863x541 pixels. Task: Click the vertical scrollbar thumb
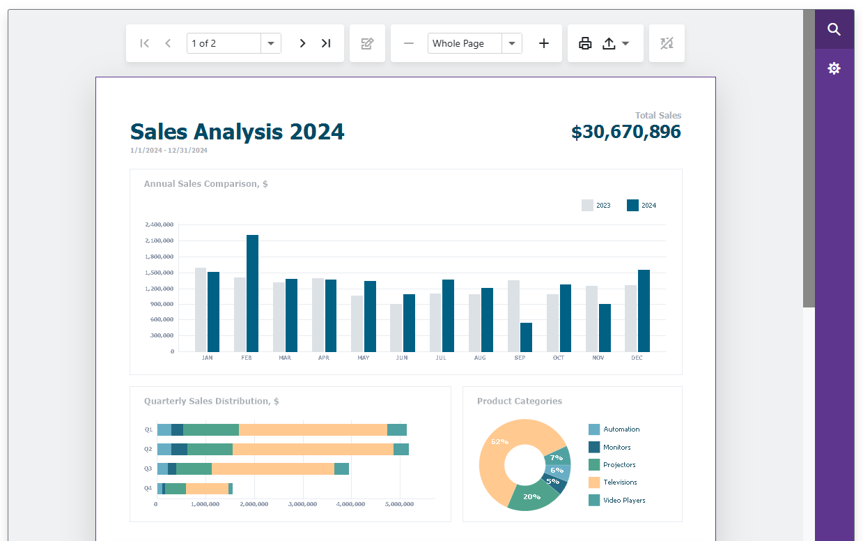click(809, 158)
